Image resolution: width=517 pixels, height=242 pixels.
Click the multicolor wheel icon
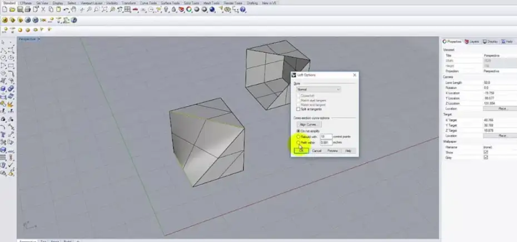click(x=189, y=9)
